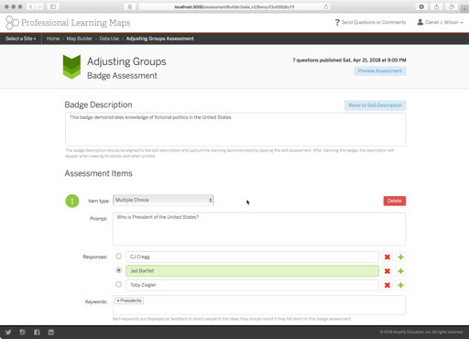Go to Map Builder breadcrumb

[80, 38]
